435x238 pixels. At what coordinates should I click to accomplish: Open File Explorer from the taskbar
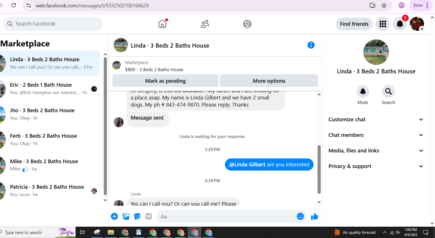111,233
